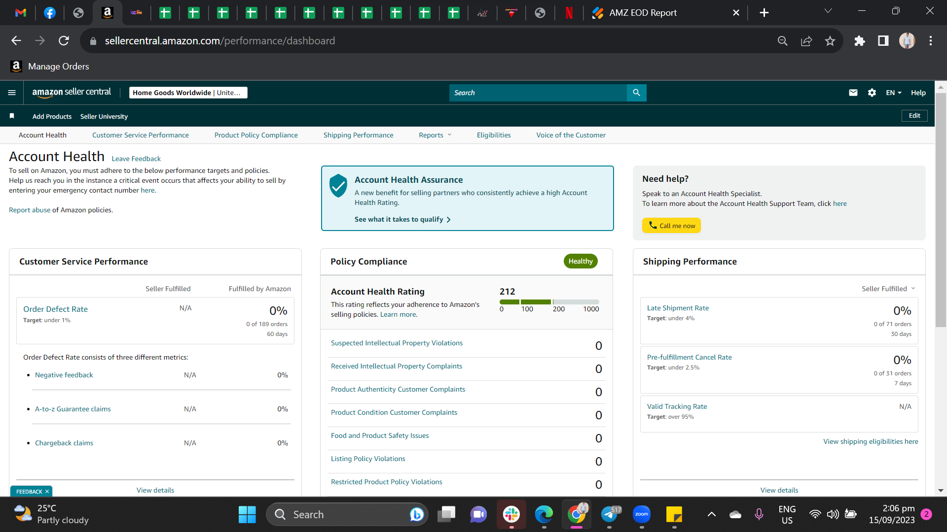Bookmark this page with the star icon

click(830, 41)
